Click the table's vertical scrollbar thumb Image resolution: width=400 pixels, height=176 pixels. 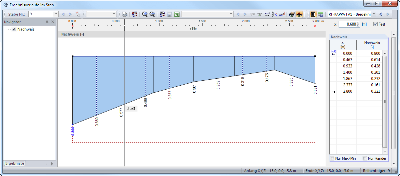pyautogui.click(x=385, y=102)
